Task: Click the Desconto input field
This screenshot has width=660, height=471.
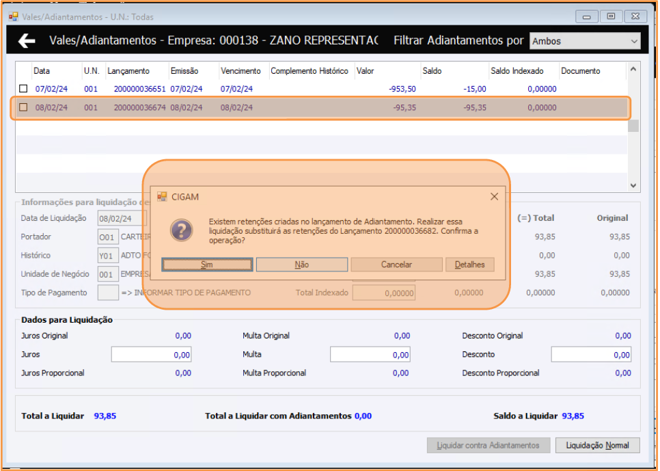Action: pos(591,354)
